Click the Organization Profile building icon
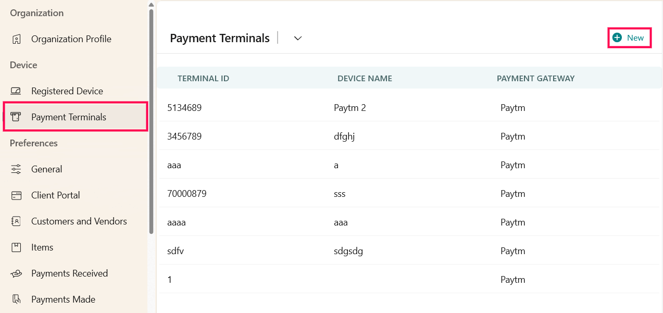This screenshot has width=663, height=313. pyautogui.click(x=16, y=39)
